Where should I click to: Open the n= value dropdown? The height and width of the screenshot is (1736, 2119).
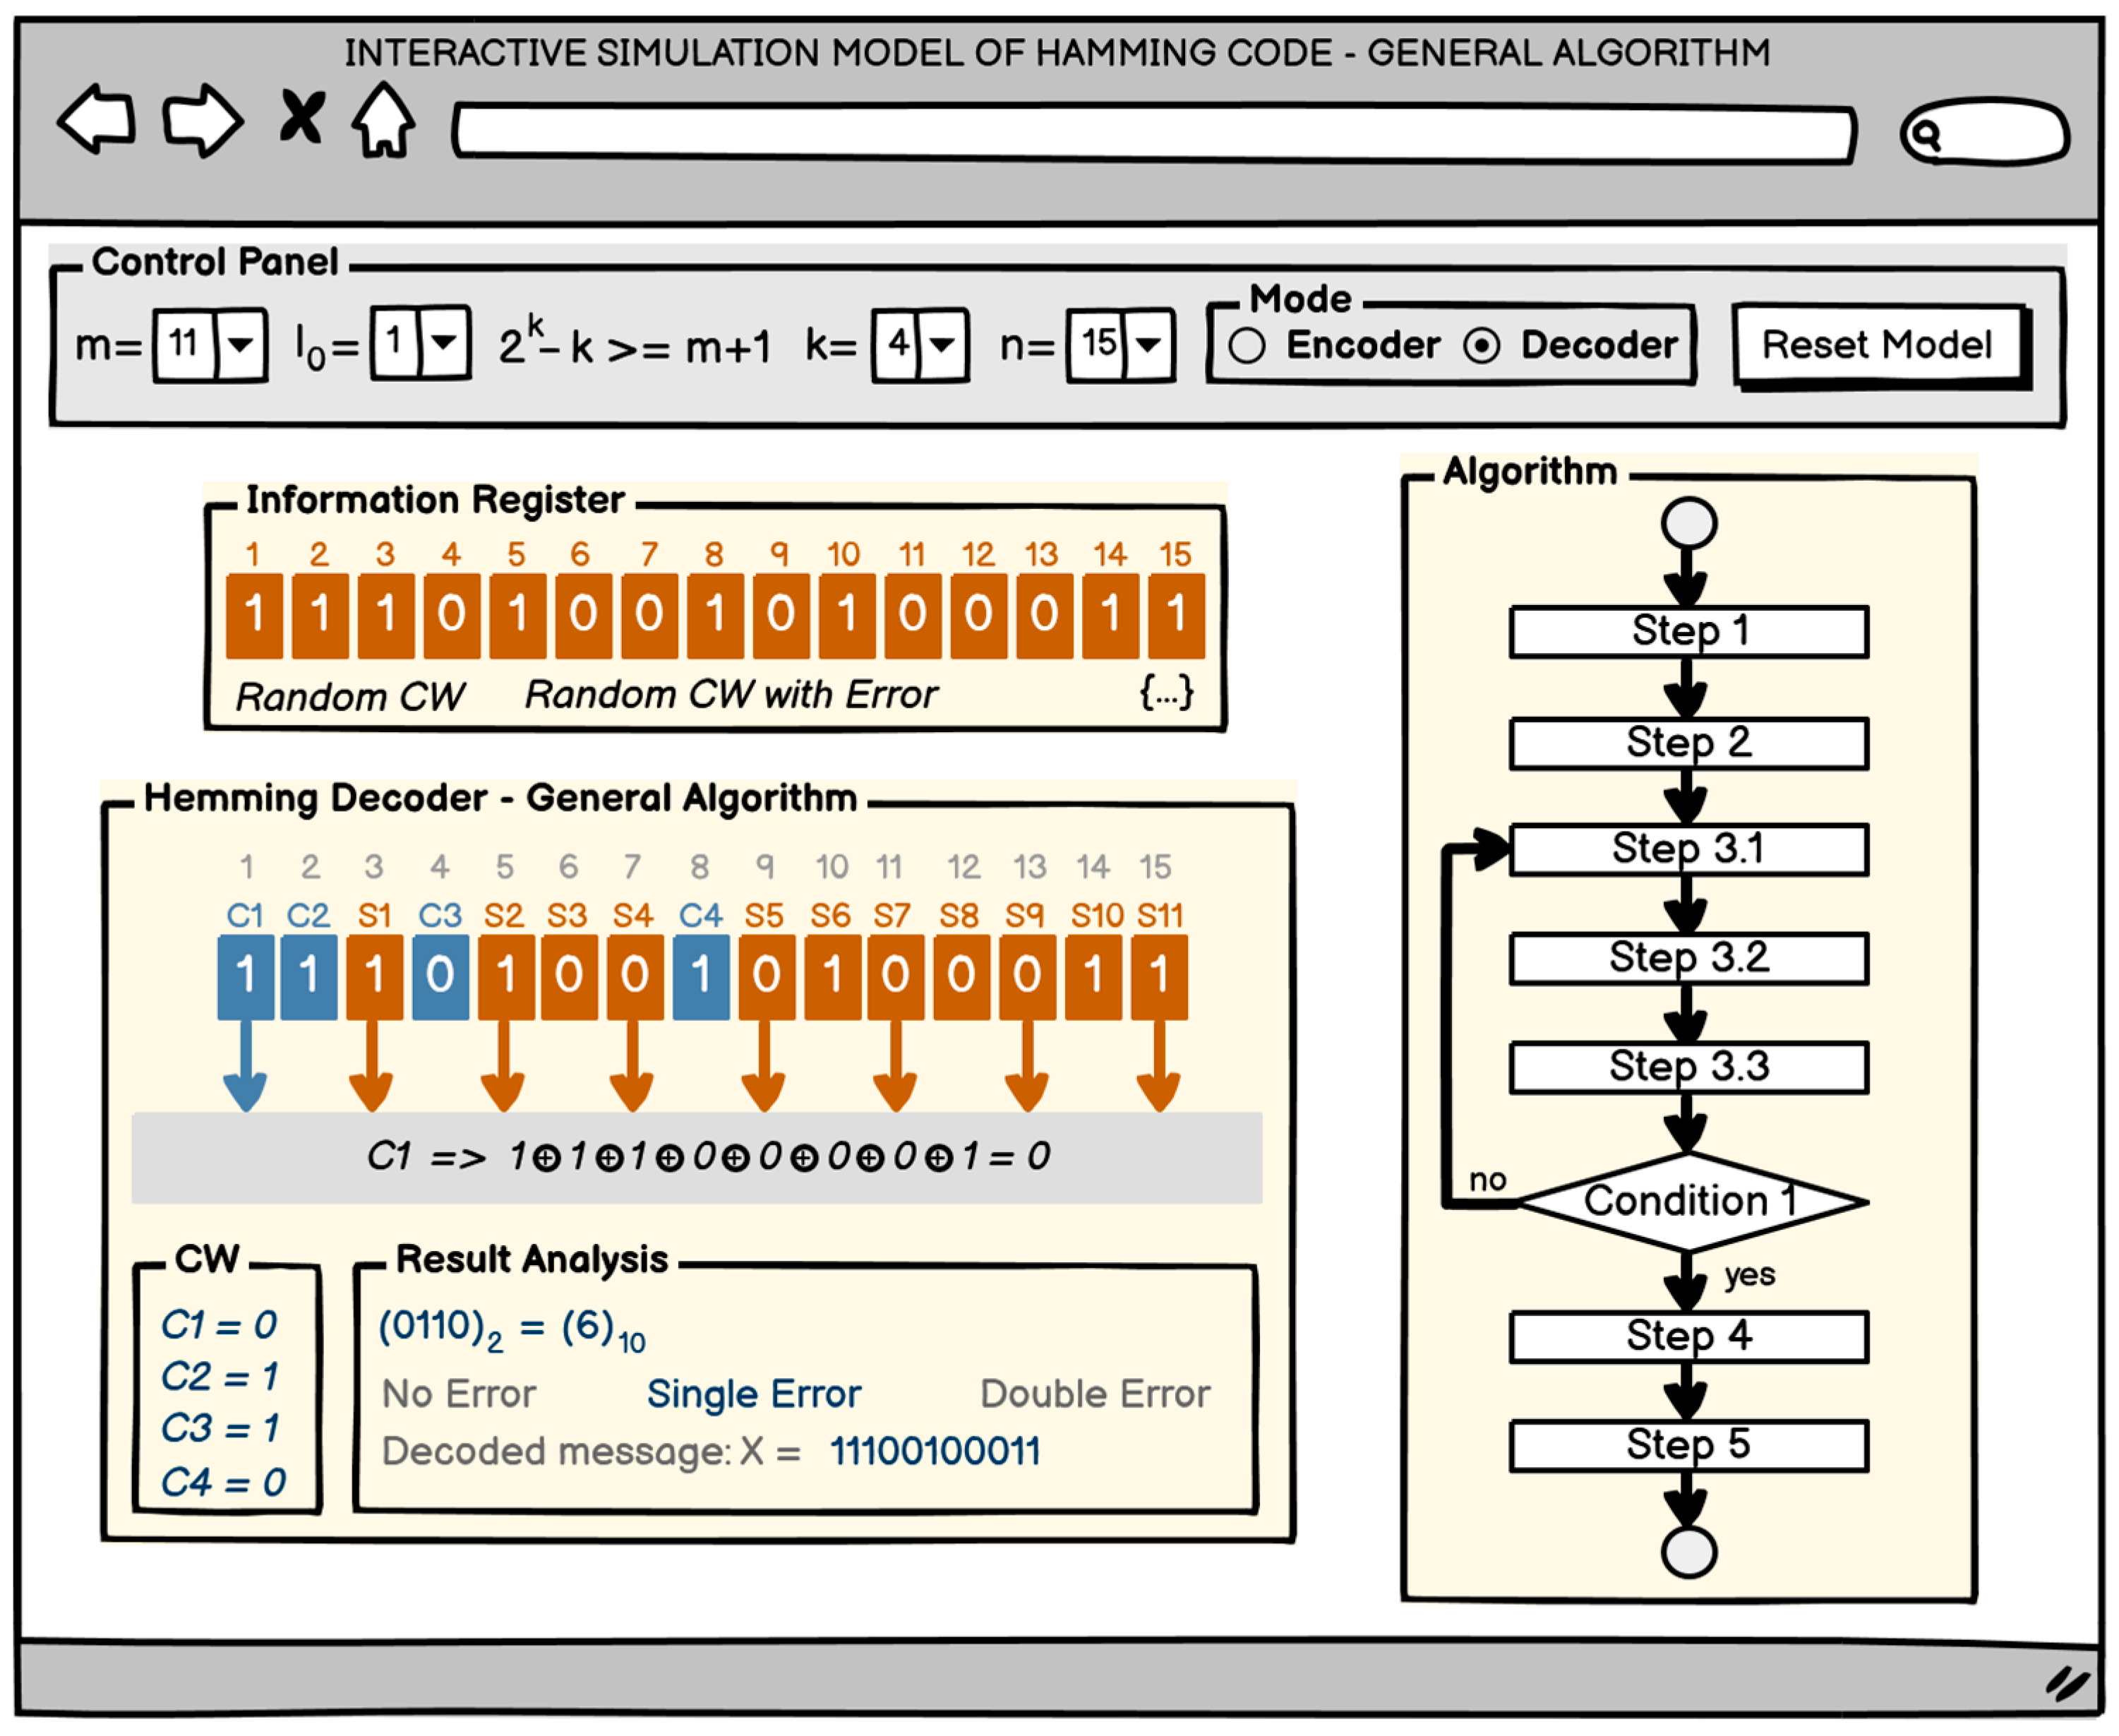pos(1148,345)
